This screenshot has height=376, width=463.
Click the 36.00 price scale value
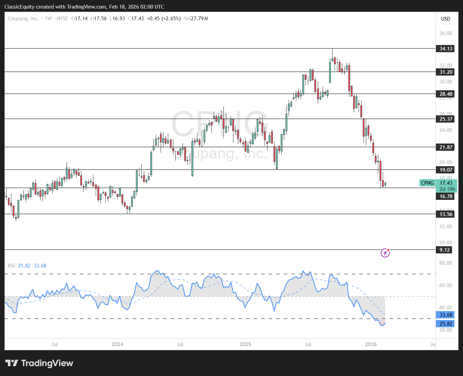[446, 33]
